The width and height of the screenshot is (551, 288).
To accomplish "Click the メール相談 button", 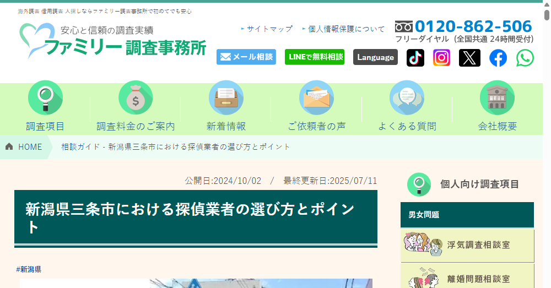I will 246,57.
